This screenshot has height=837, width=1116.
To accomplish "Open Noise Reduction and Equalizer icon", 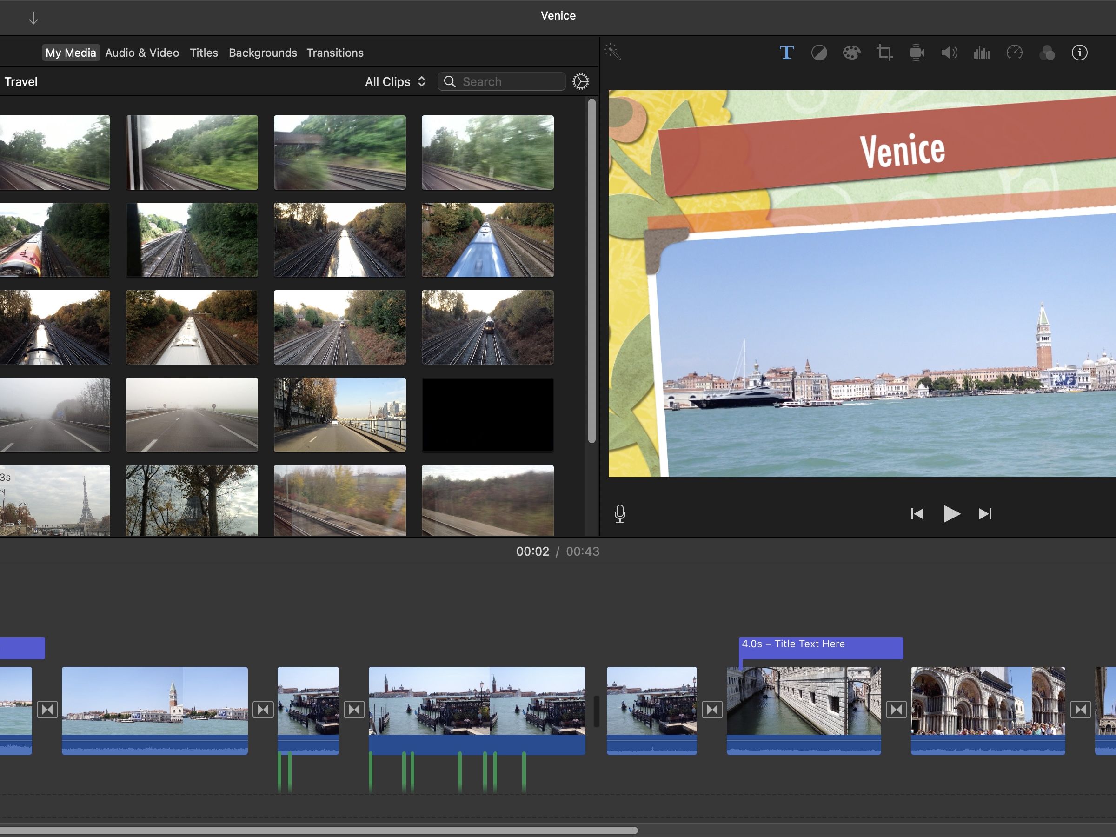I will tap(981, 53).
